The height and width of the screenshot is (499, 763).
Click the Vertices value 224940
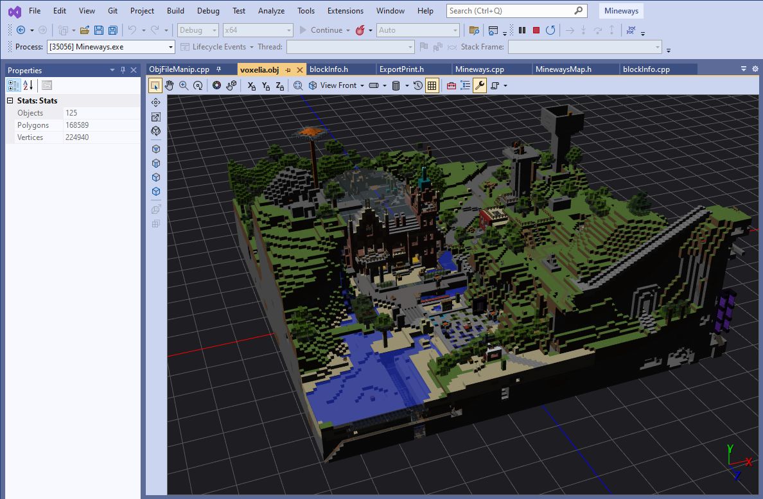77,137
